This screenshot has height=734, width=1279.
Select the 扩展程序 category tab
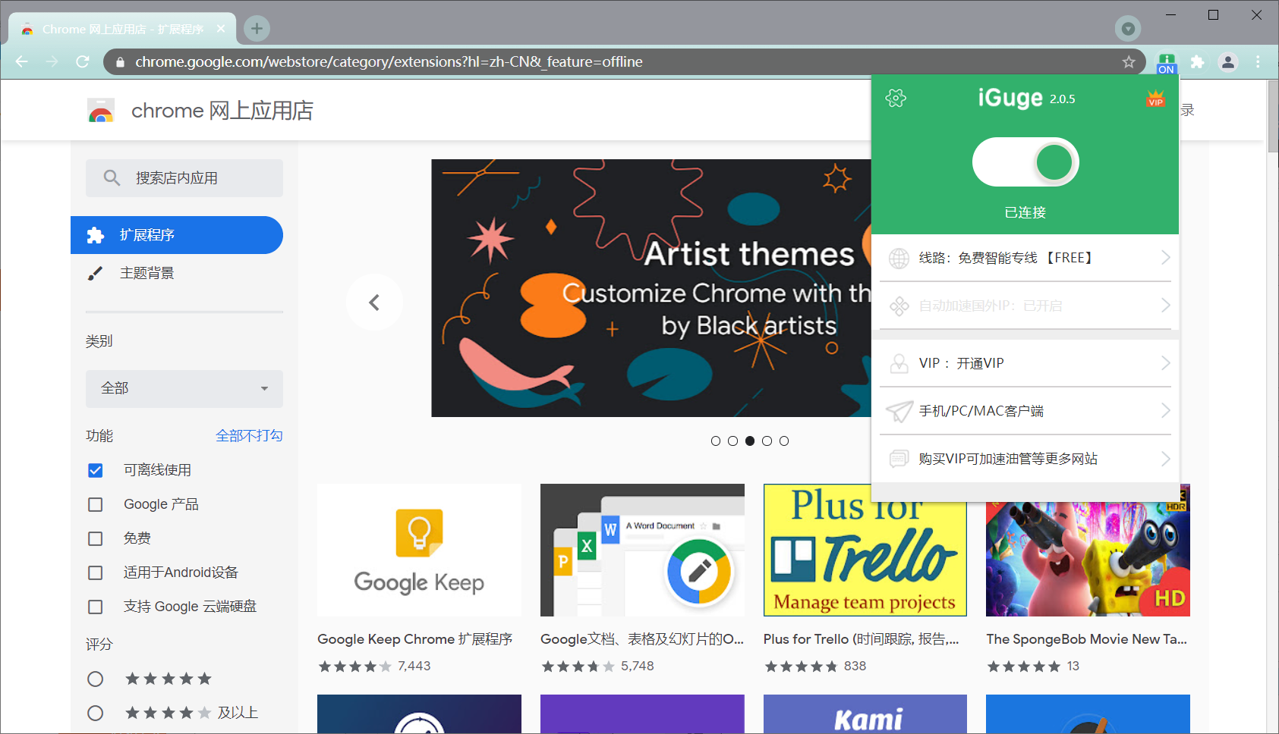coord(177,235)
